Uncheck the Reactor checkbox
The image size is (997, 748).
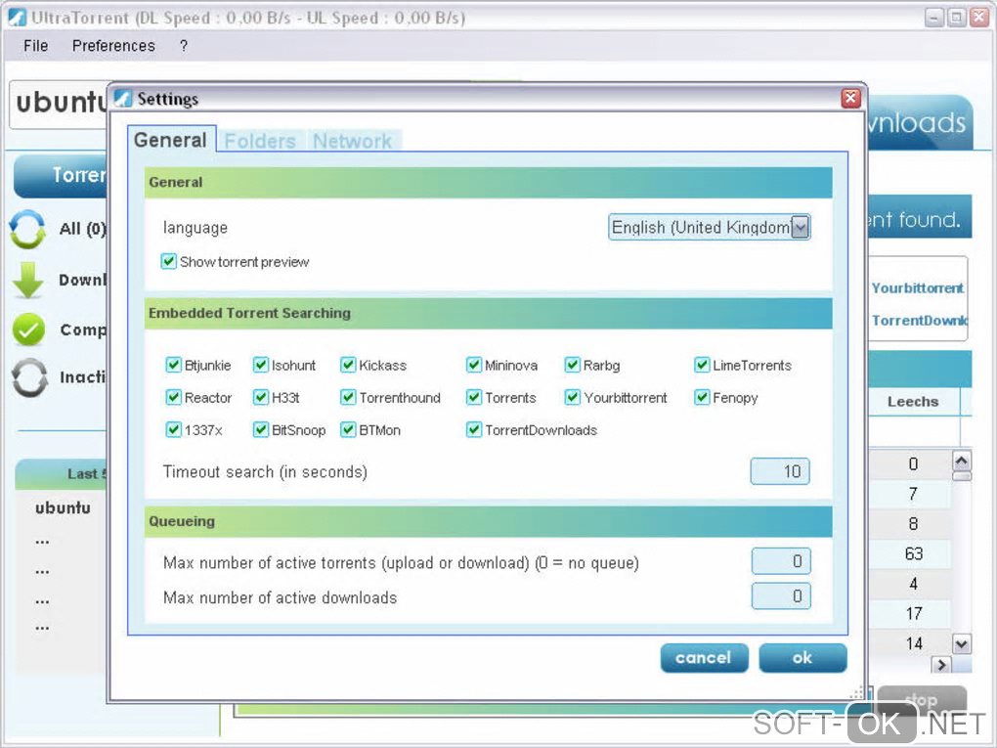pyautogui.click(x=173, y=397)
